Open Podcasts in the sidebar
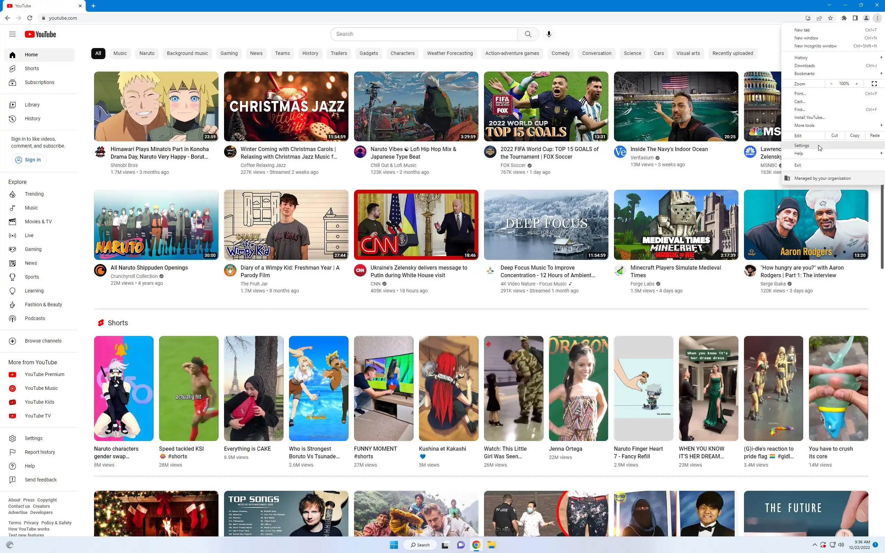 [35, 318]
